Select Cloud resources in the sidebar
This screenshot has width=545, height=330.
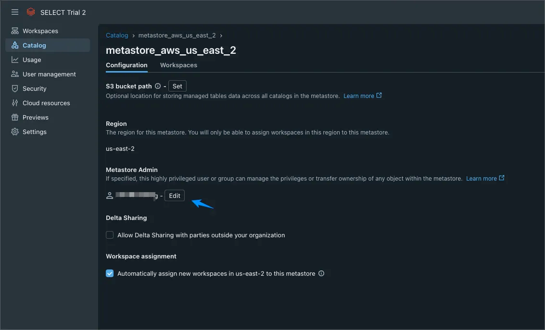(45, 103)
